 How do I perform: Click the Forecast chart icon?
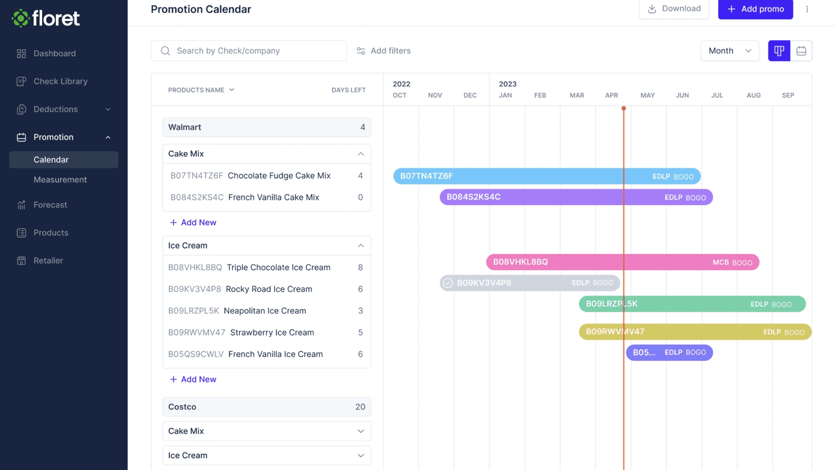point(21,205)
